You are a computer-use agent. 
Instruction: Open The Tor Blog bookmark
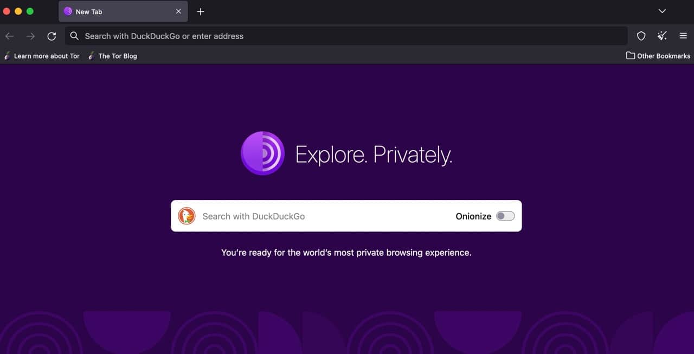tap(113, 56)
